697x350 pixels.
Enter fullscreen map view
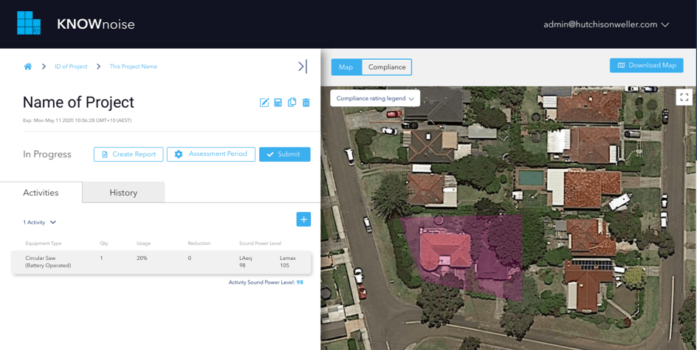684,97
